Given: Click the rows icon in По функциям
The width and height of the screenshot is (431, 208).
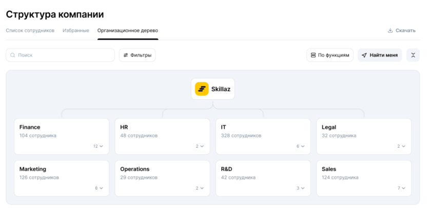Looking at the screenshot, I should pyautogui.click(x=313, y=55).
